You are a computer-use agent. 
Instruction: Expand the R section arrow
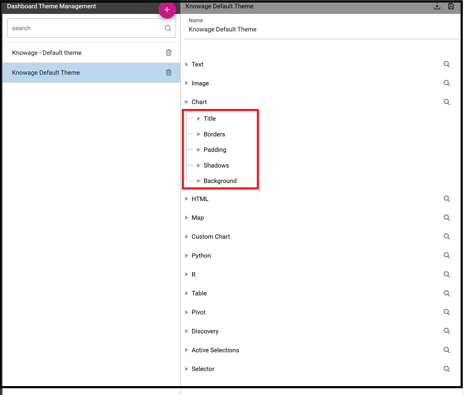pos(186,274)
